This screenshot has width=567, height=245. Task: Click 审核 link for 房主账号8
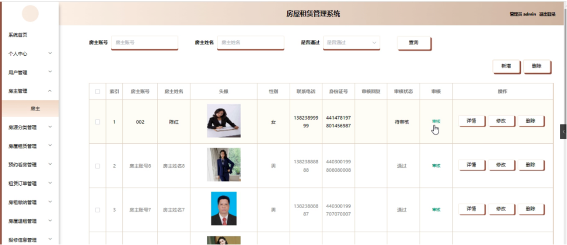coord(436,166)
